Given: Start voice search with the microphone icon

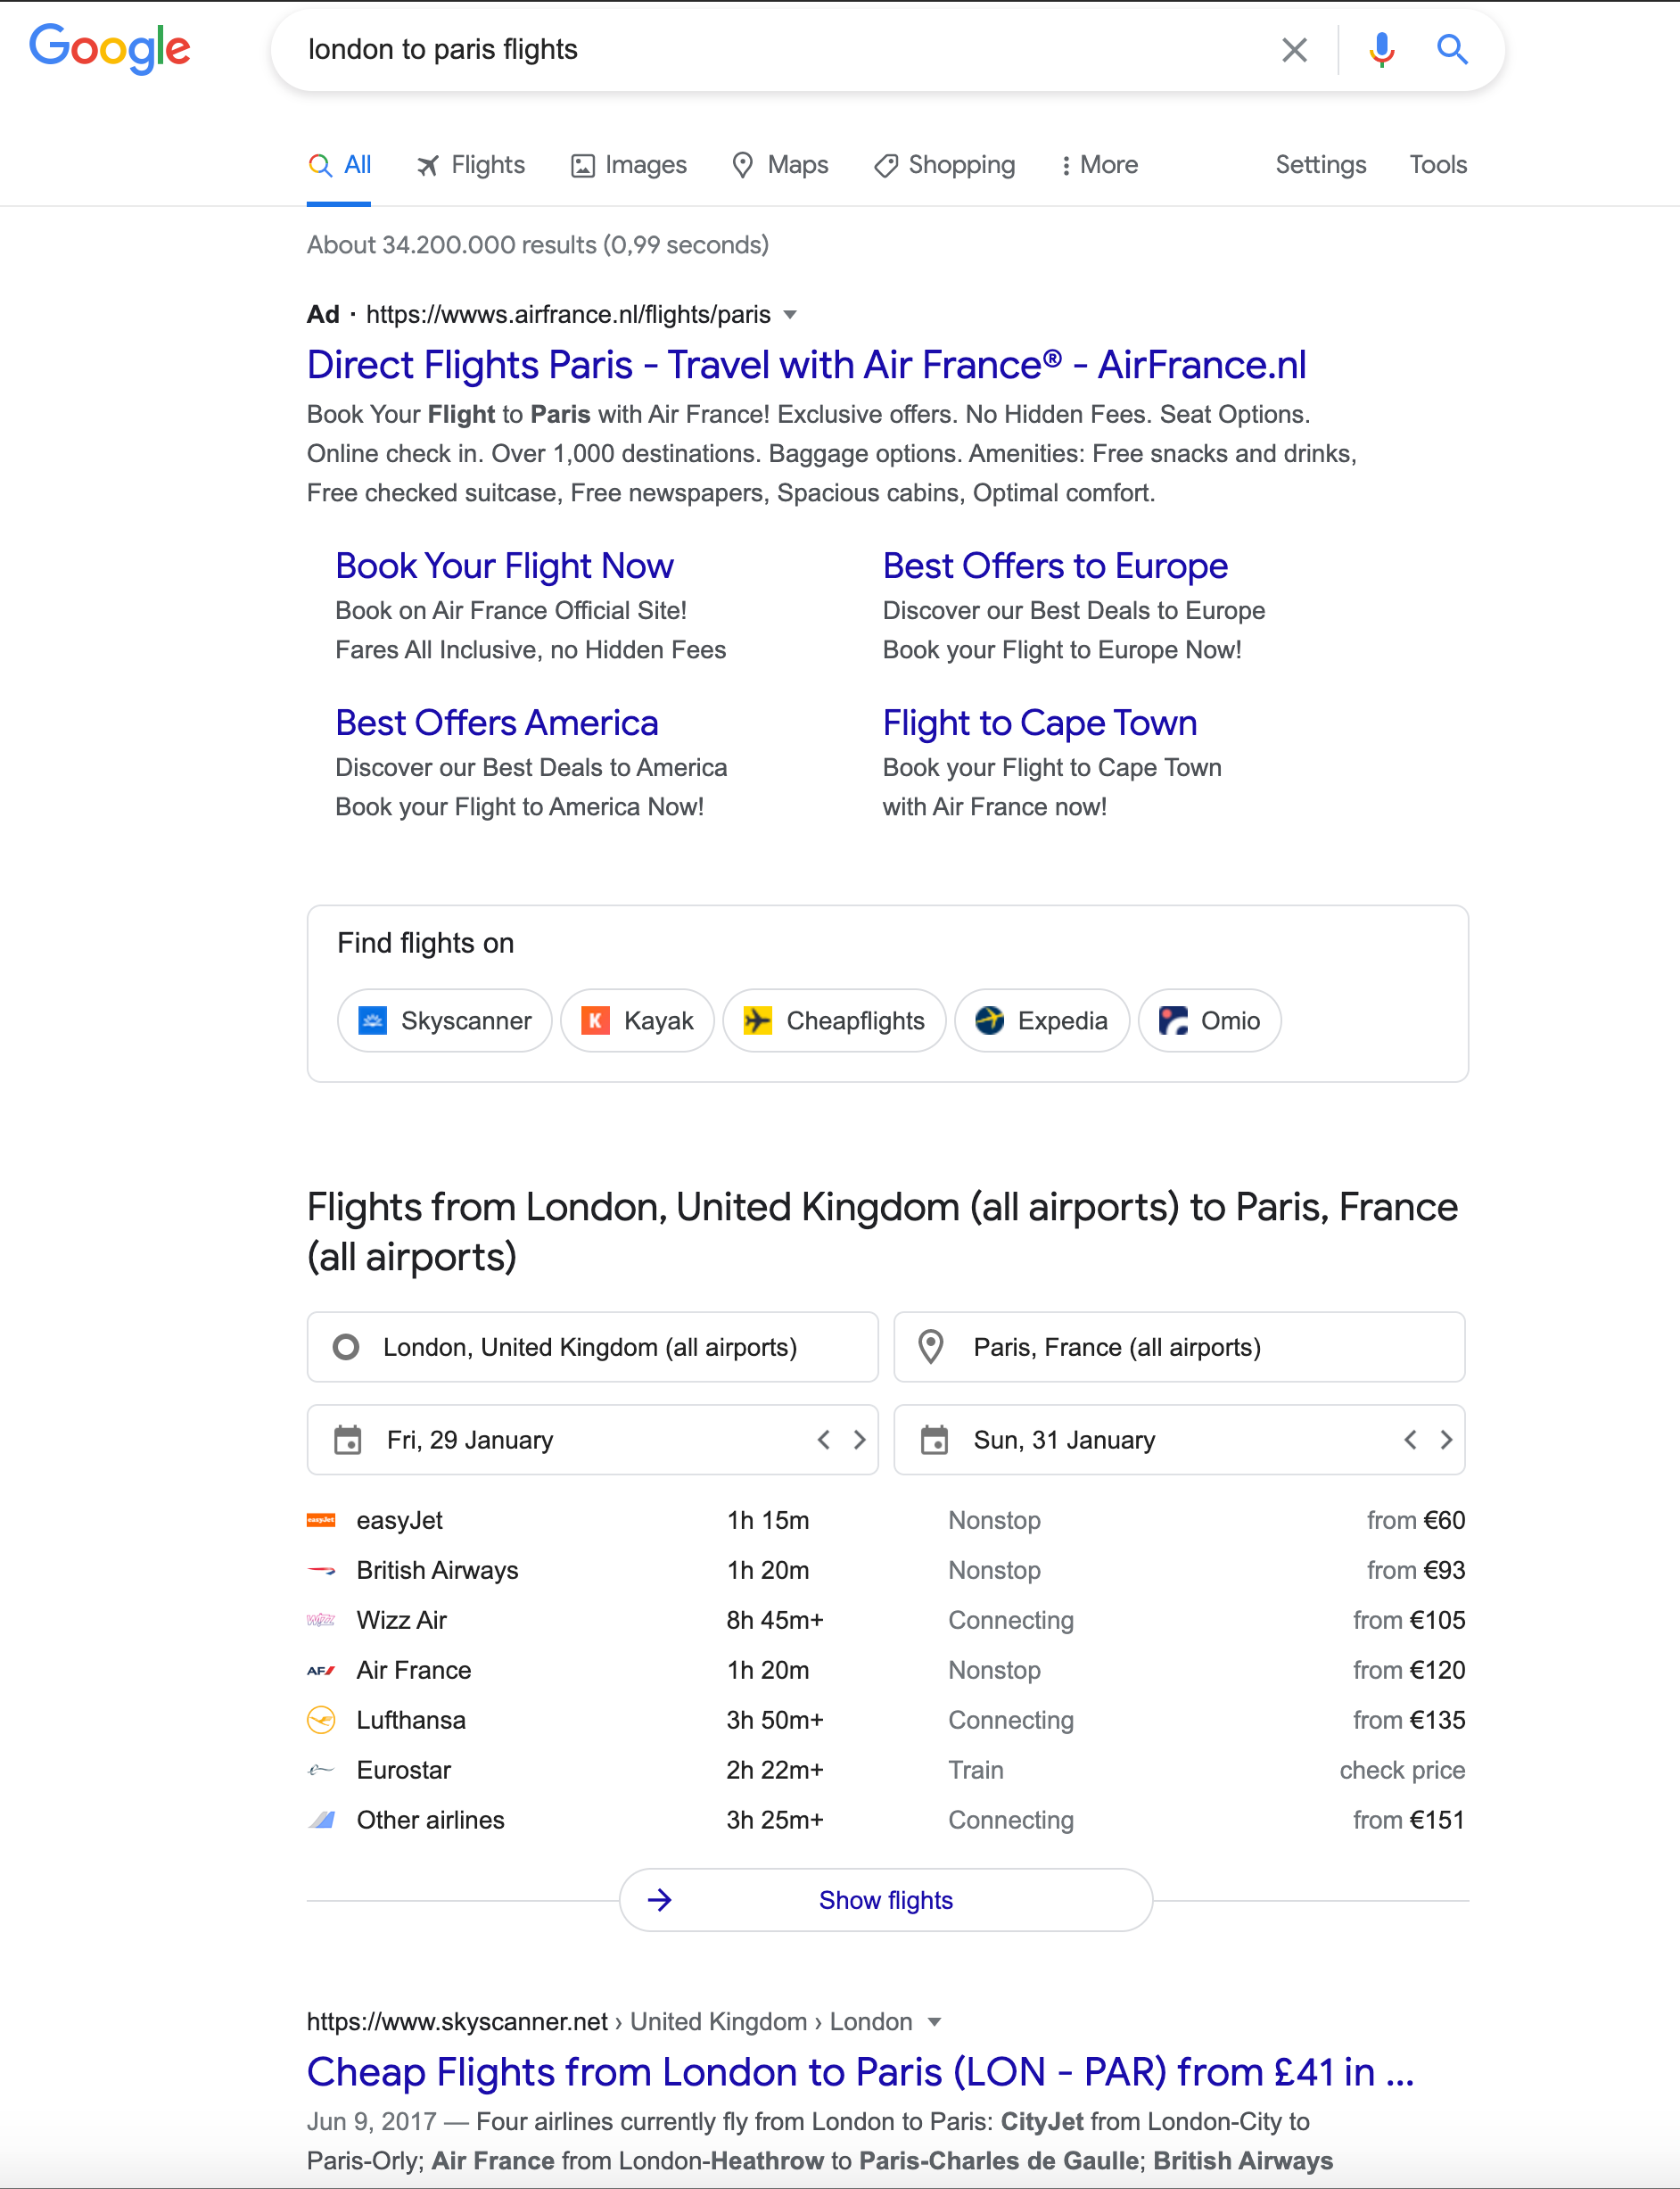Looking at the screenshot, I should tap(1382, 49).
